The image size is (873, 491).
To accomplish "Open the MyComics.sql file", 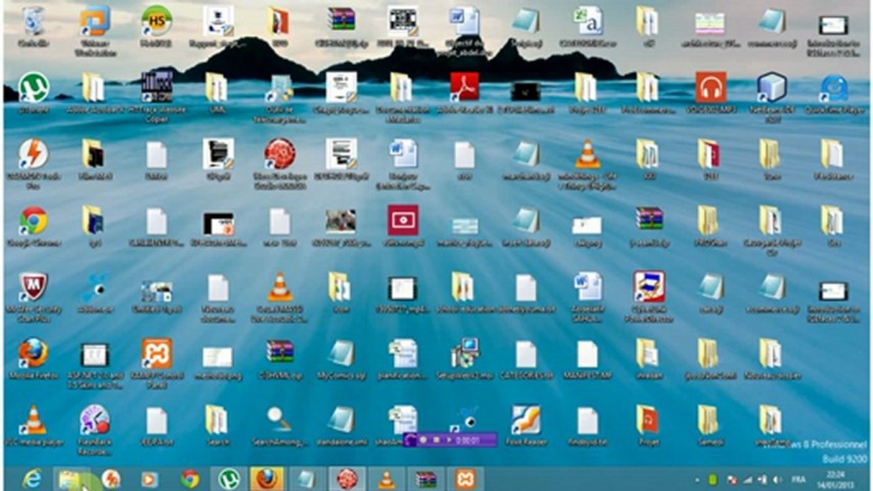I will tap(341, 353).
